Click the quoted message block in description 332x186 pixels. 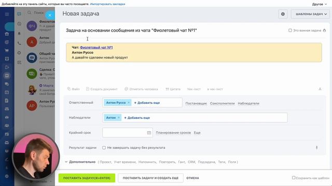[x=194, y=53]
